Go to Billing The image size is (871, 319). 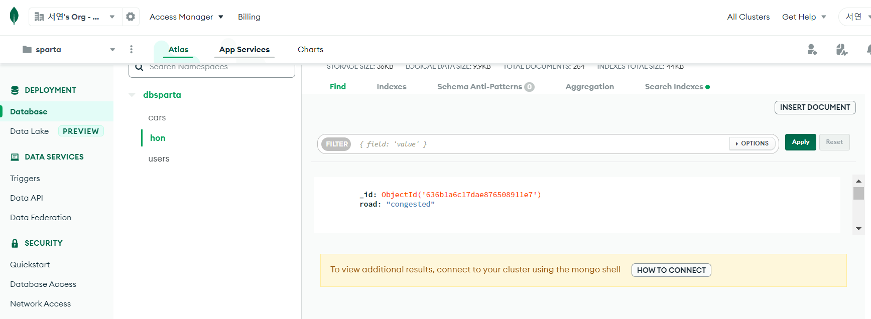[x=249, y=17]
